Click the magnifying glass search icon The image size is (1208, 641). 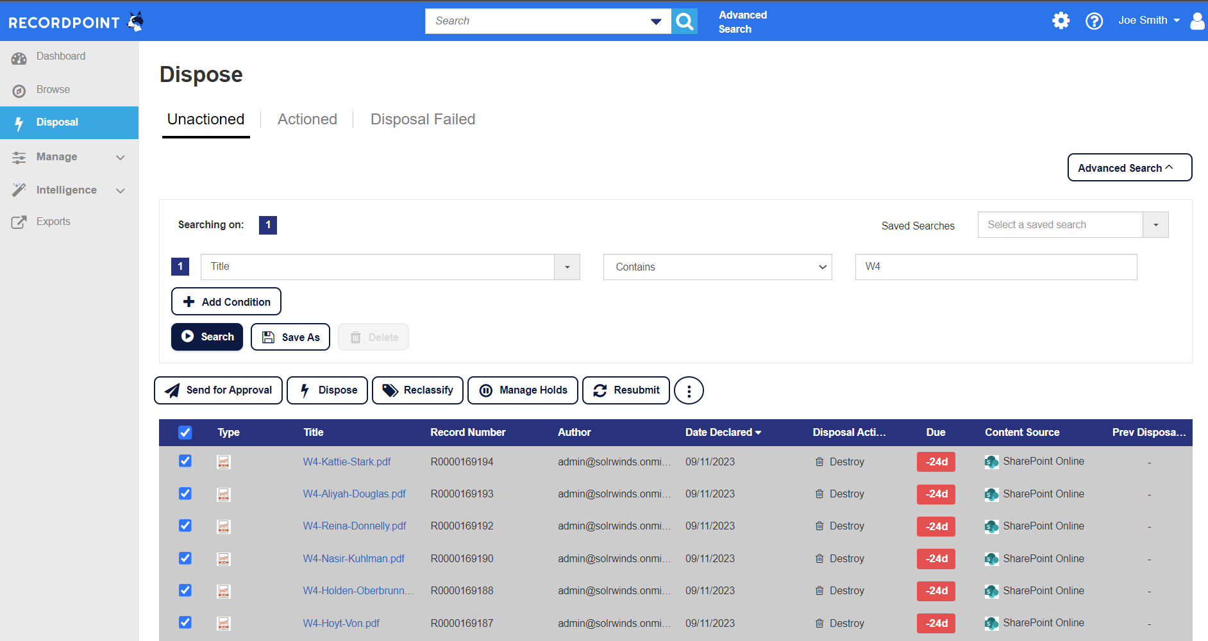(x=684, y=21)
